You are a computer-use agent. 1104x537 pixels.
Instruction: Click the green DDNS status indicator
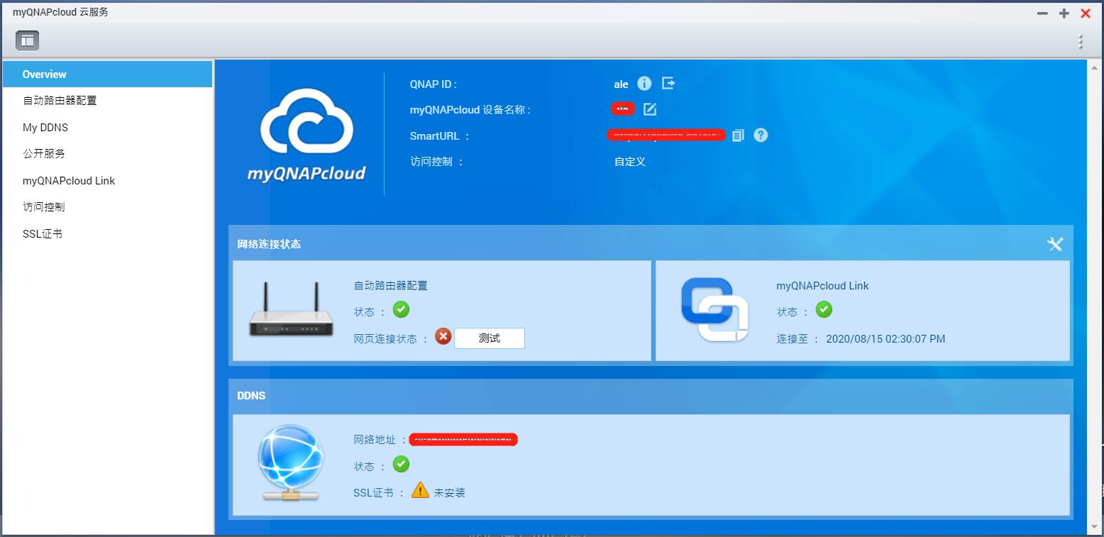(400, 465)
